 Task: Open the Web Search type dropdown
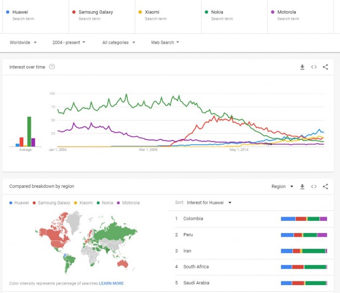165,42
